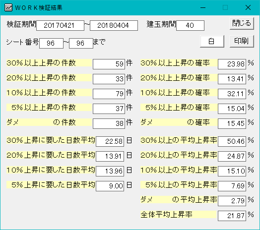This screenshot has width=260, height=230.
Task: Click the second シート番号 field before まで
Action: click(81, 43)
